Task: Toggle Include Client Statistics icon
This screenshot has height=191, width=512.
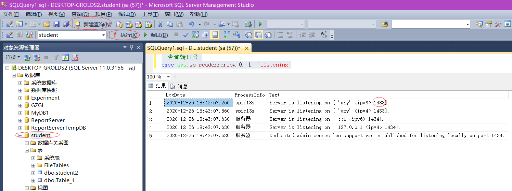Action: click(236, 35)
